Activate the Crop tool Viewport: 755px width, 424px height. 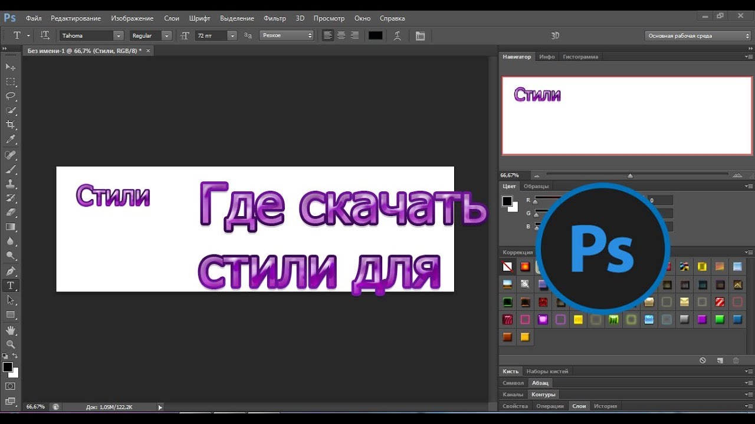pyautogui.click(x=11, y=125)
